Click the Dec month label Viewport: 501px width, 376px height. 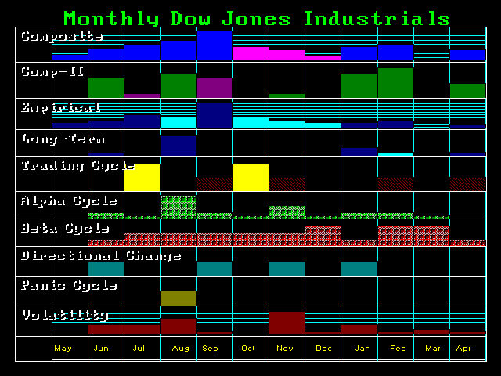click(x=323, y=348)
